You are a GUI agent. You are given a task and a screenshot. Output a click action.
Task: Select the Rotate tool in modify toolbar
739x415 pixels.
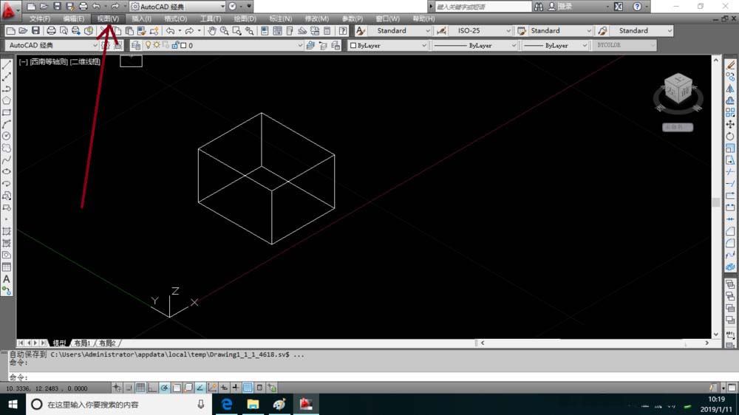coord(730,136)
